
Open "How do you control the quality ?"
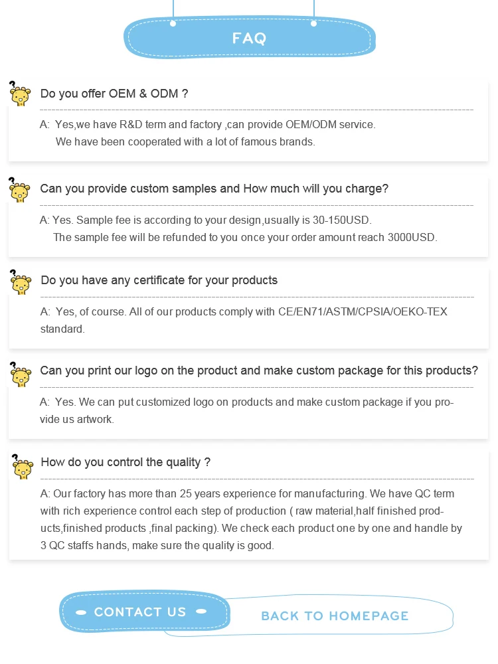pyautogui.click(x=125, y=462)
